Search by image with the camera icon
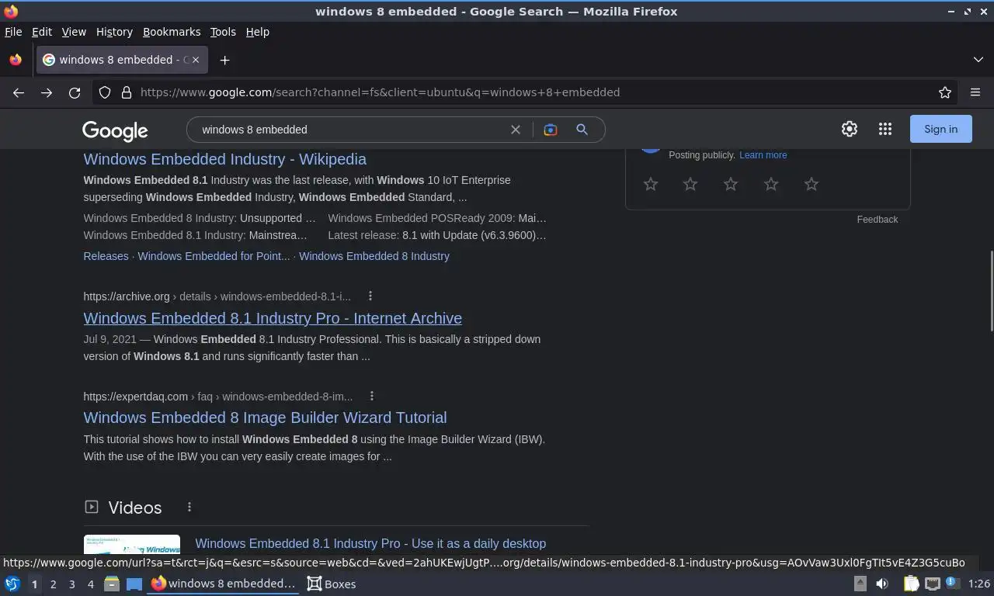The width and height of the screenshot is (994, 596). pos(551,130)
